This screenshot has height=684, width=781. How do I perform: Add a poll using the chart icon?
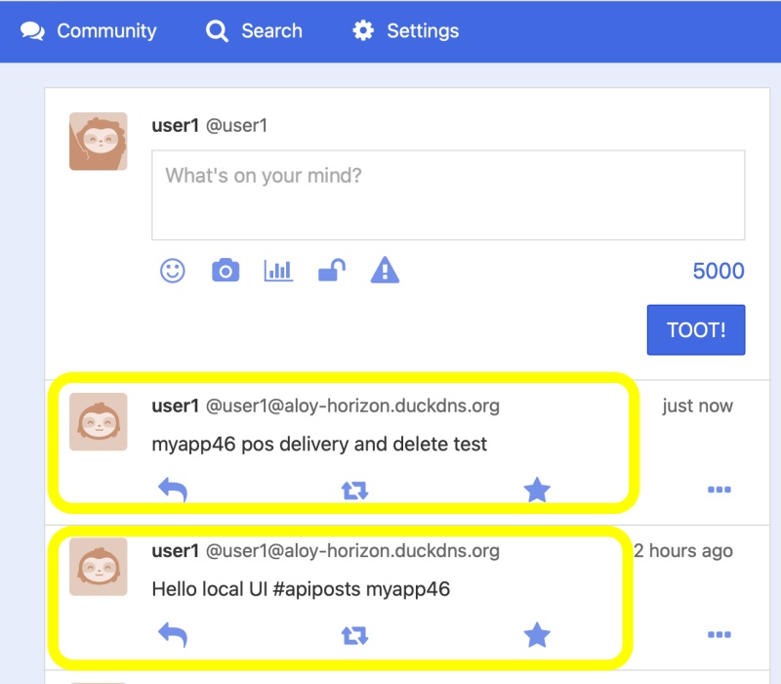tap(278, 271)
